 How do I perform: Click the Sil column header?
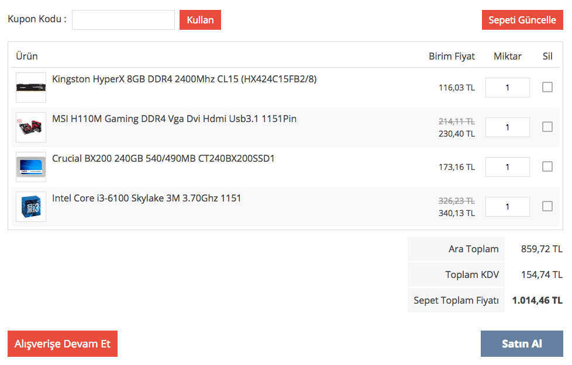click(547, 56)
